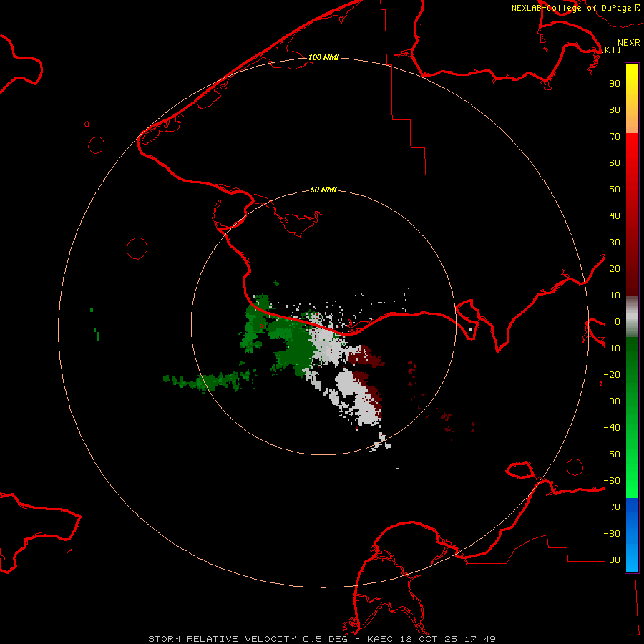Image resolution: width=644 pixels, height=644 pixels.
Task: Click the 60 value on the velocity scale
Action: tap(615, 162)
